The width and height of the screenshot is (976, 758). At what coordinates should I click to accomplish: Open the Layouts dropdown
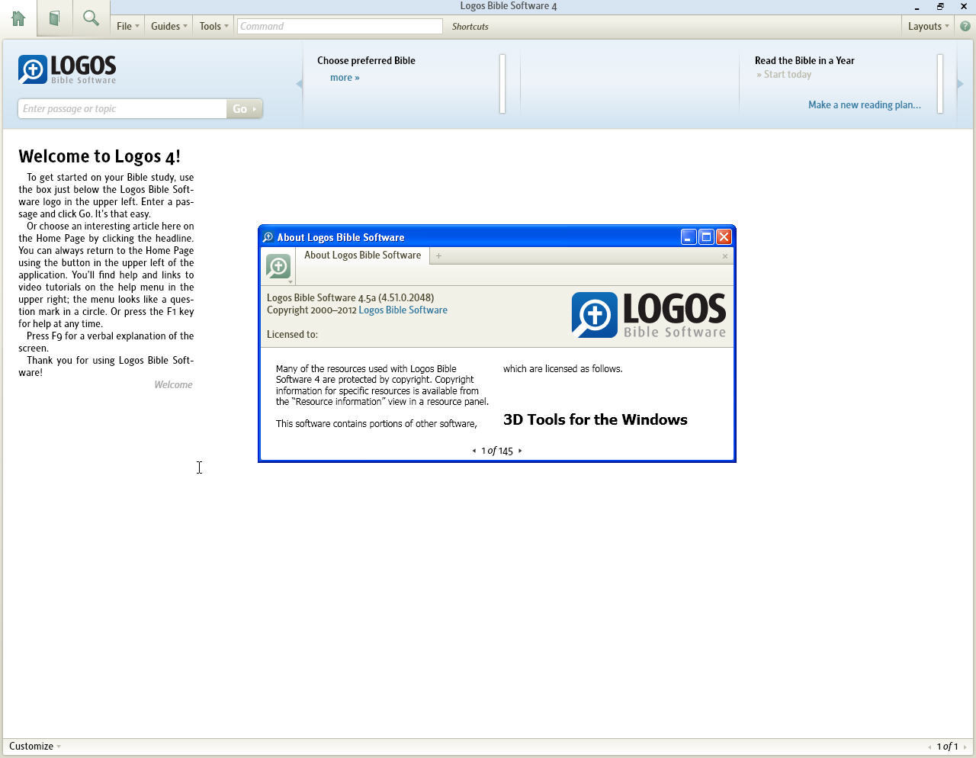[x=928, y=26]
